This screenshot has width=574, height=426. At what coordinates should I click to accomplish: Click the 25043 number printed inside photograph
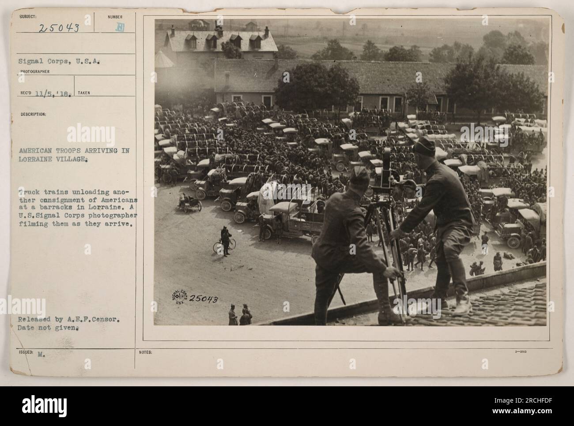pyautogui.click(x=204, y=300)
